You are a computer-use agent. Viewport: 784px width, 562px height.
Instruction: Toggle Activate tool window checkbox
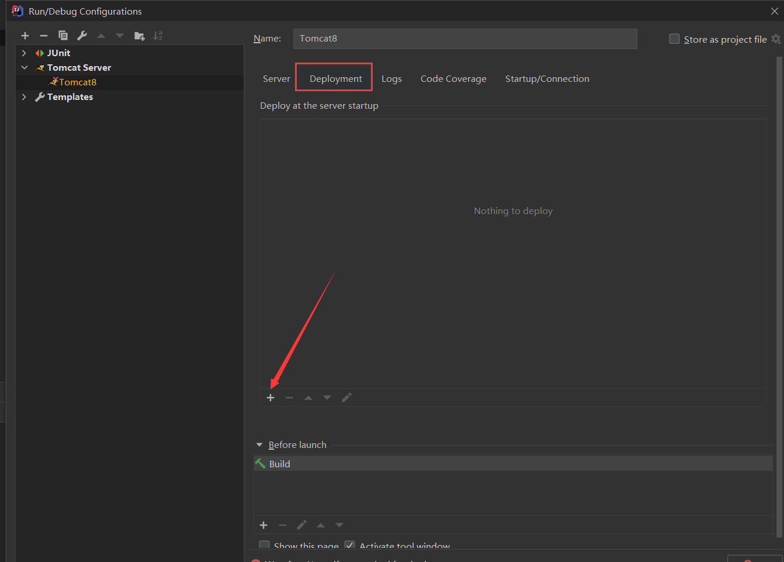point(350,545)
